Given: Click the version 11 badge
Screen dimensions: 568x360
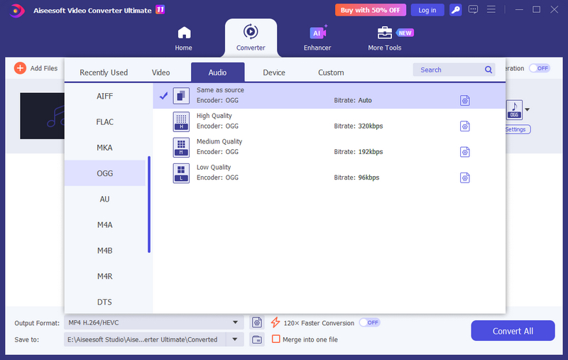Looking at the screenshot, I should (x=160, y=9).
